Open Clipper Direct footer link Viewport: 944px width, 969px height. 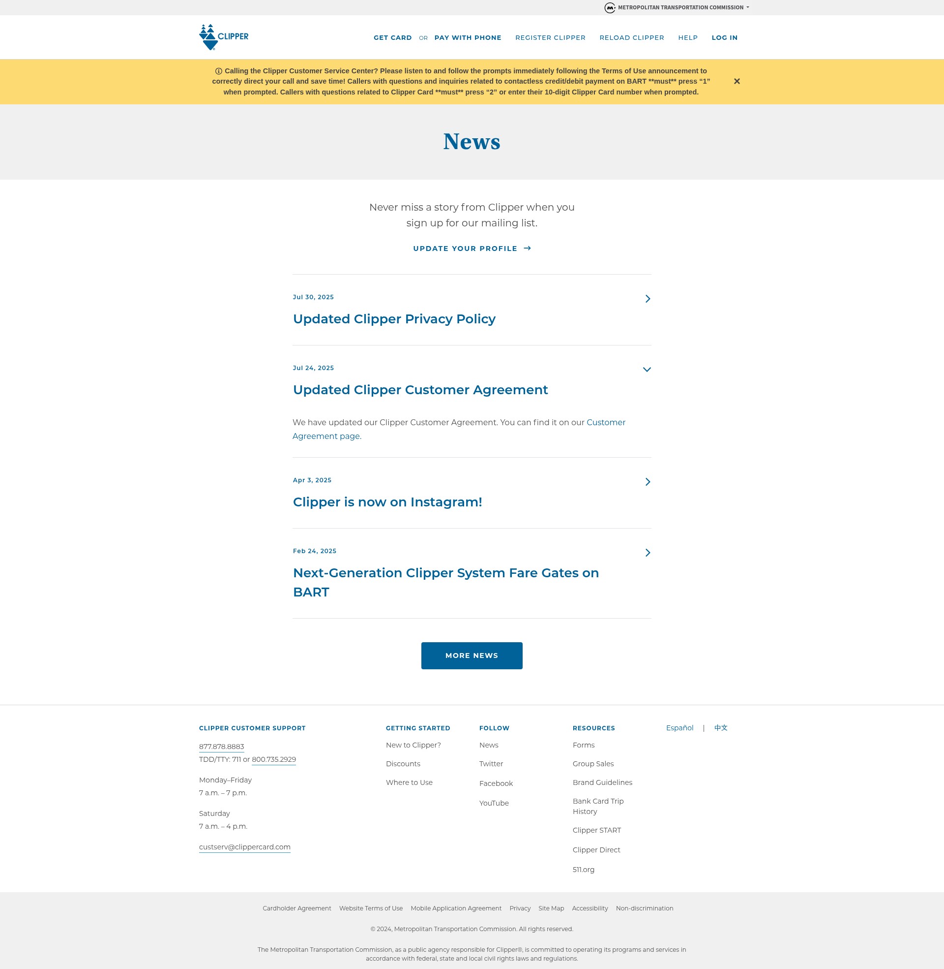pyautogui.click(x=596, y=850)
